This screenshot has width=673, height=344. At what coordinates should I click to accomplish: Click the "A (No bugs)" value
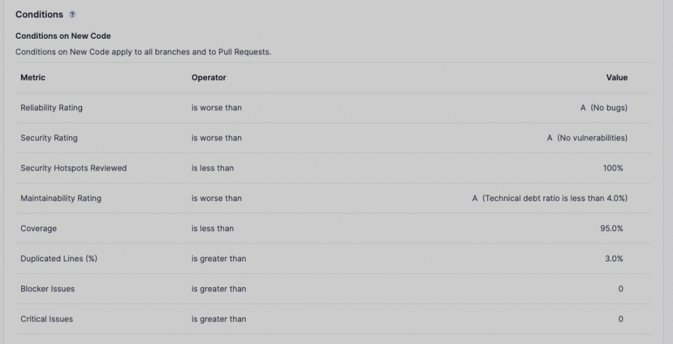(x=603, y=108)
